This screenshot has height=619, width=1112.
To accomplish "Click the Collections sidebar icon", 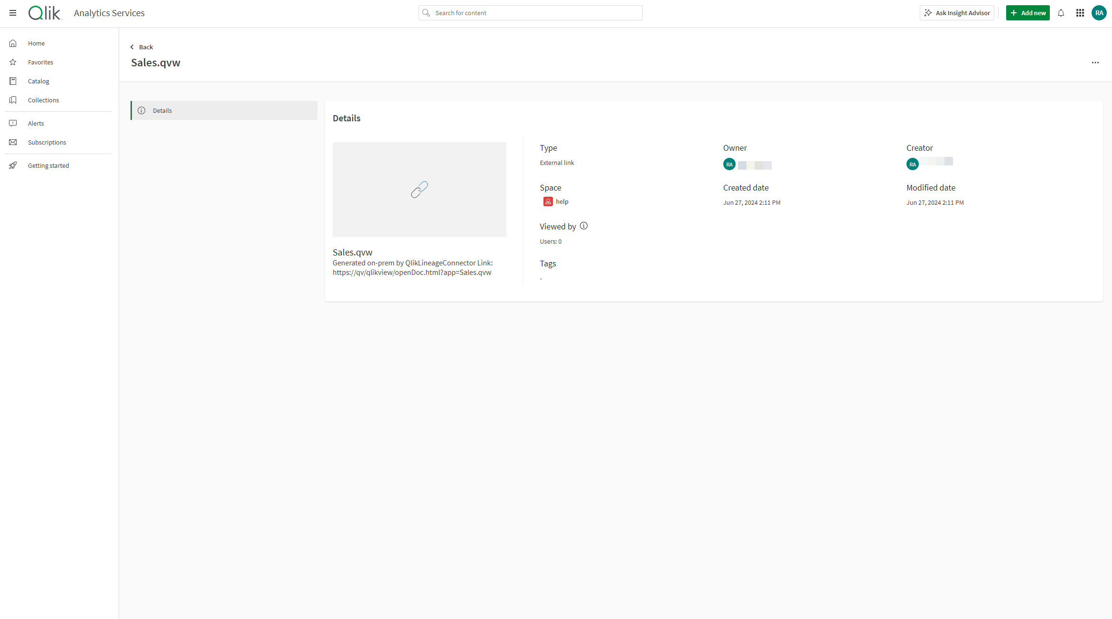I will pyautogui.click(x=14, y=100).
